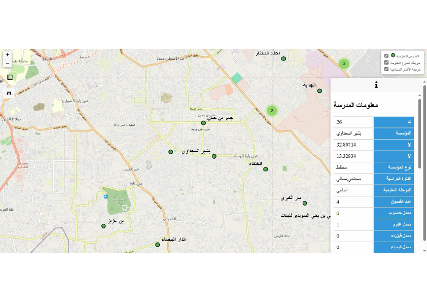This screenshot has width=427, height=302.
Task: Click the zoom out button on the map
Action: 8,63
